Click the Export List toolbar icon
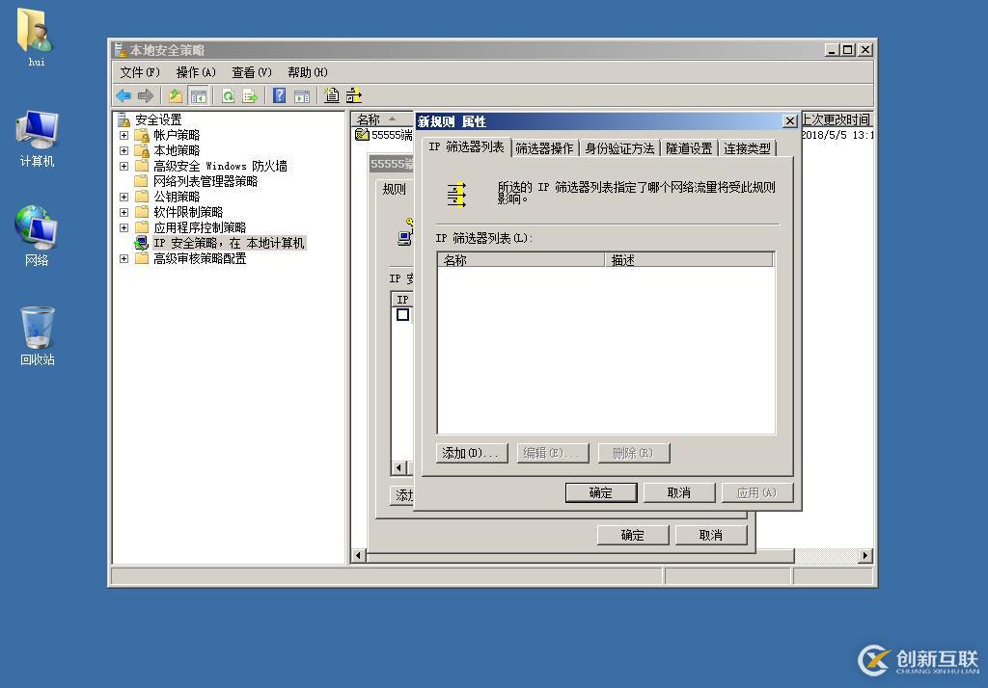The image size is (988, 688). click(250, 95)
